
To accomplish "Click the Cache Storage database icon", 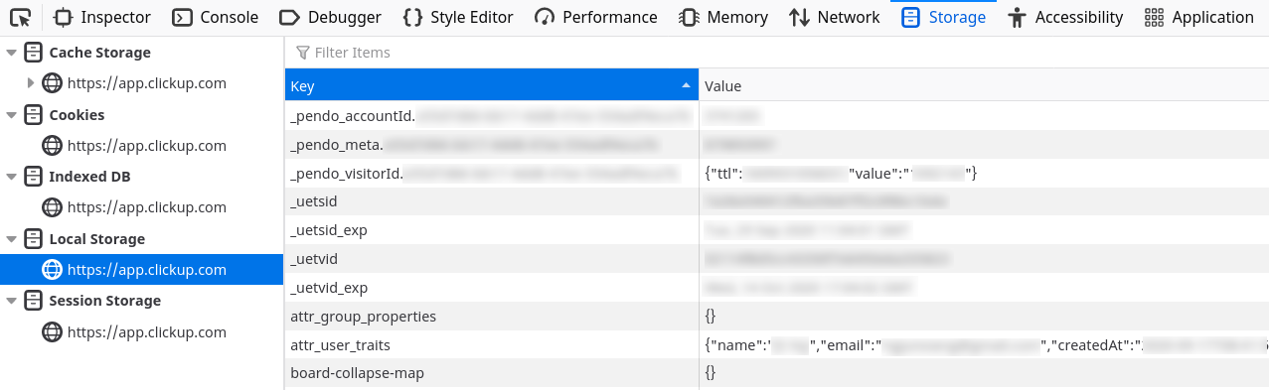I will point(33,53).
